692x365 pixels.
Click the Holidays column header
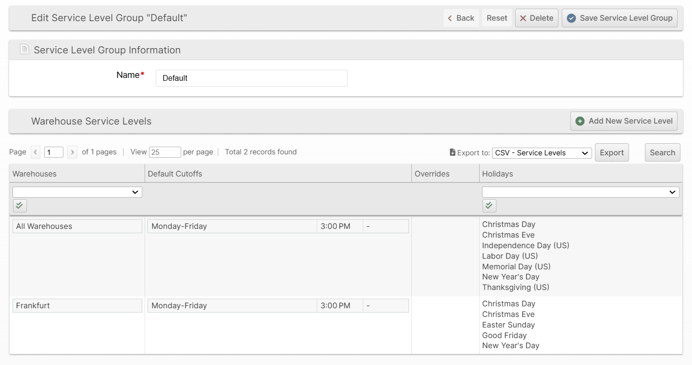pyautogui.click(x=497, y=174)
